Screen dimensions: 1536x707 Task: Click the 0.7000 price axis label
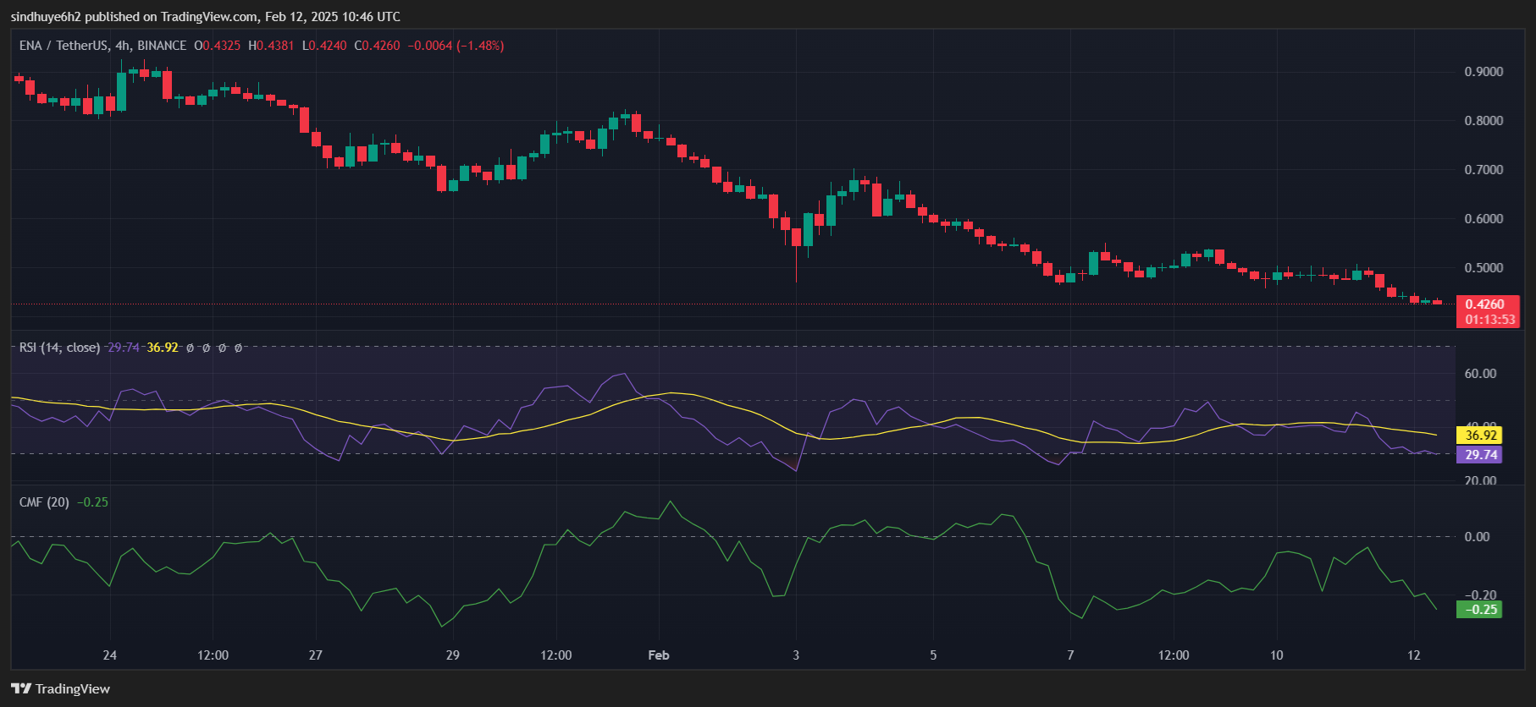click(1484, 170)
